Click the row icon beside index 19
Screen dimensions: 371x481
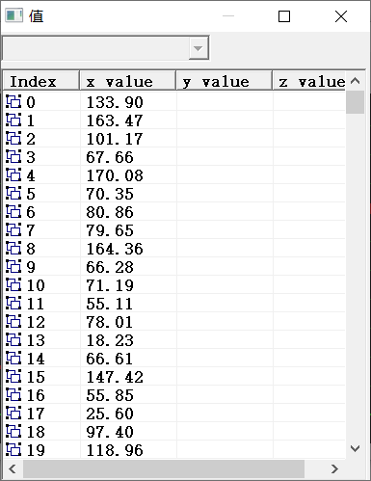13,449
